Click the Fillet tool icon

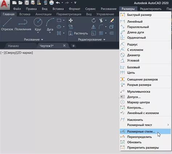pos(101,27)
